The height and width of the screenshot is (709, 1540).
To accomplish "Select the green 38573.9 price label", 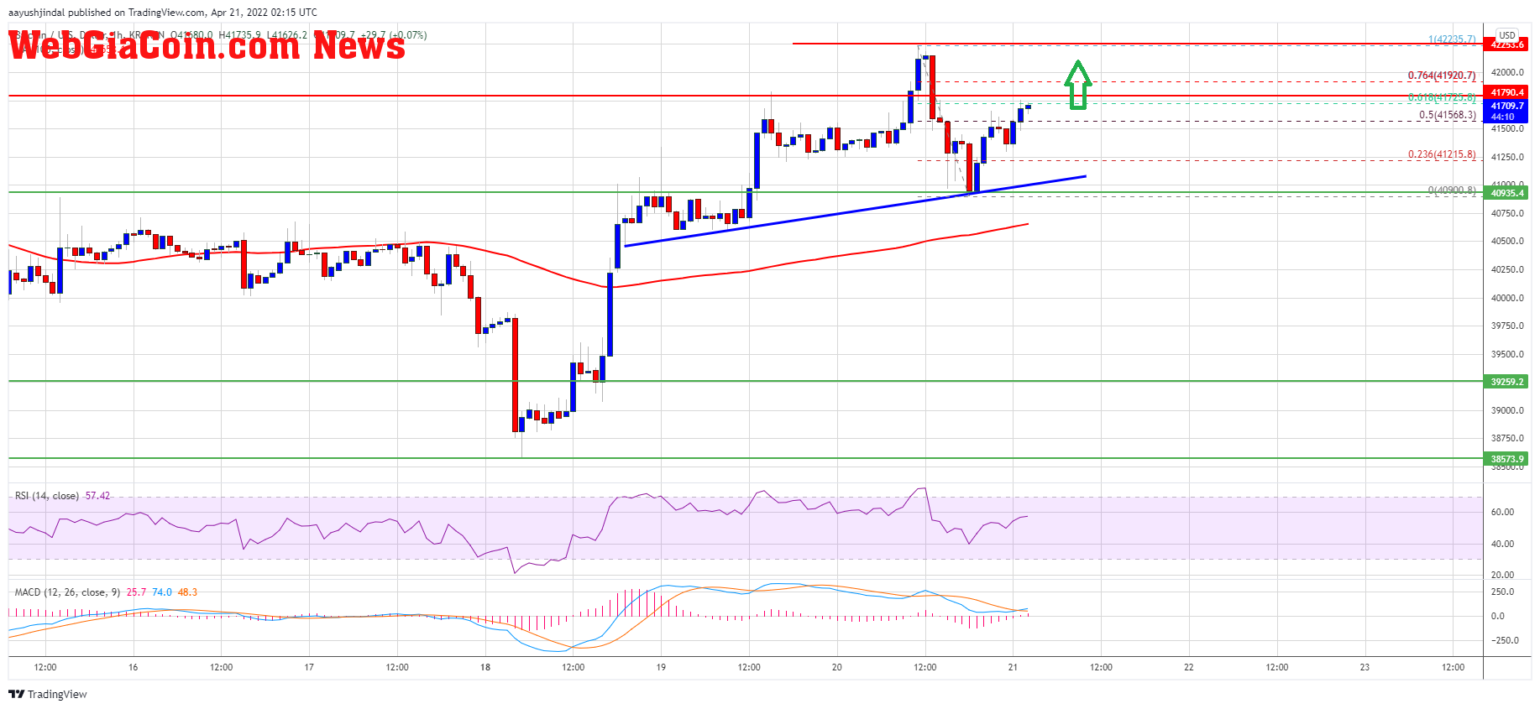I will tap(1506, 459).
